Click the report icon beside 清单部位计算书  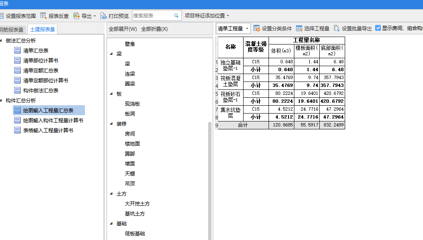click(x=17, y=60)
